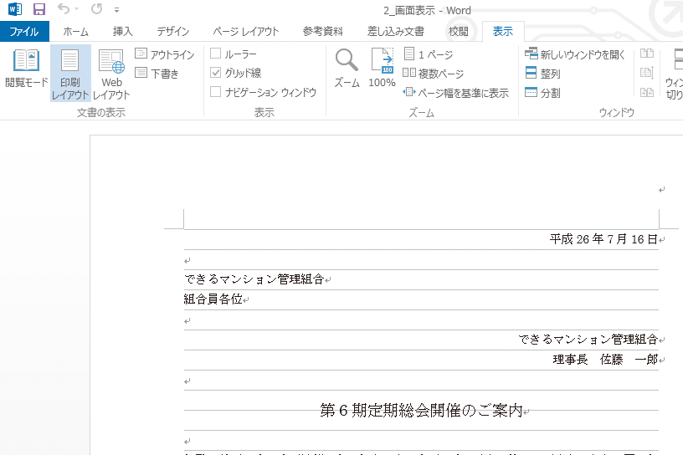Viewport: 683px width, 455px height.
Task: Select 印刷レイアウト view
Action: pyautogui.click(x=70, y=73)
